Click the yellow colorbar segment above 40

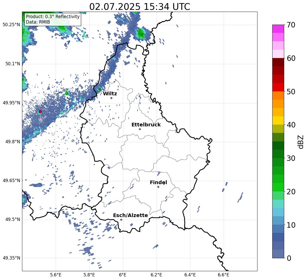[278, 120]
